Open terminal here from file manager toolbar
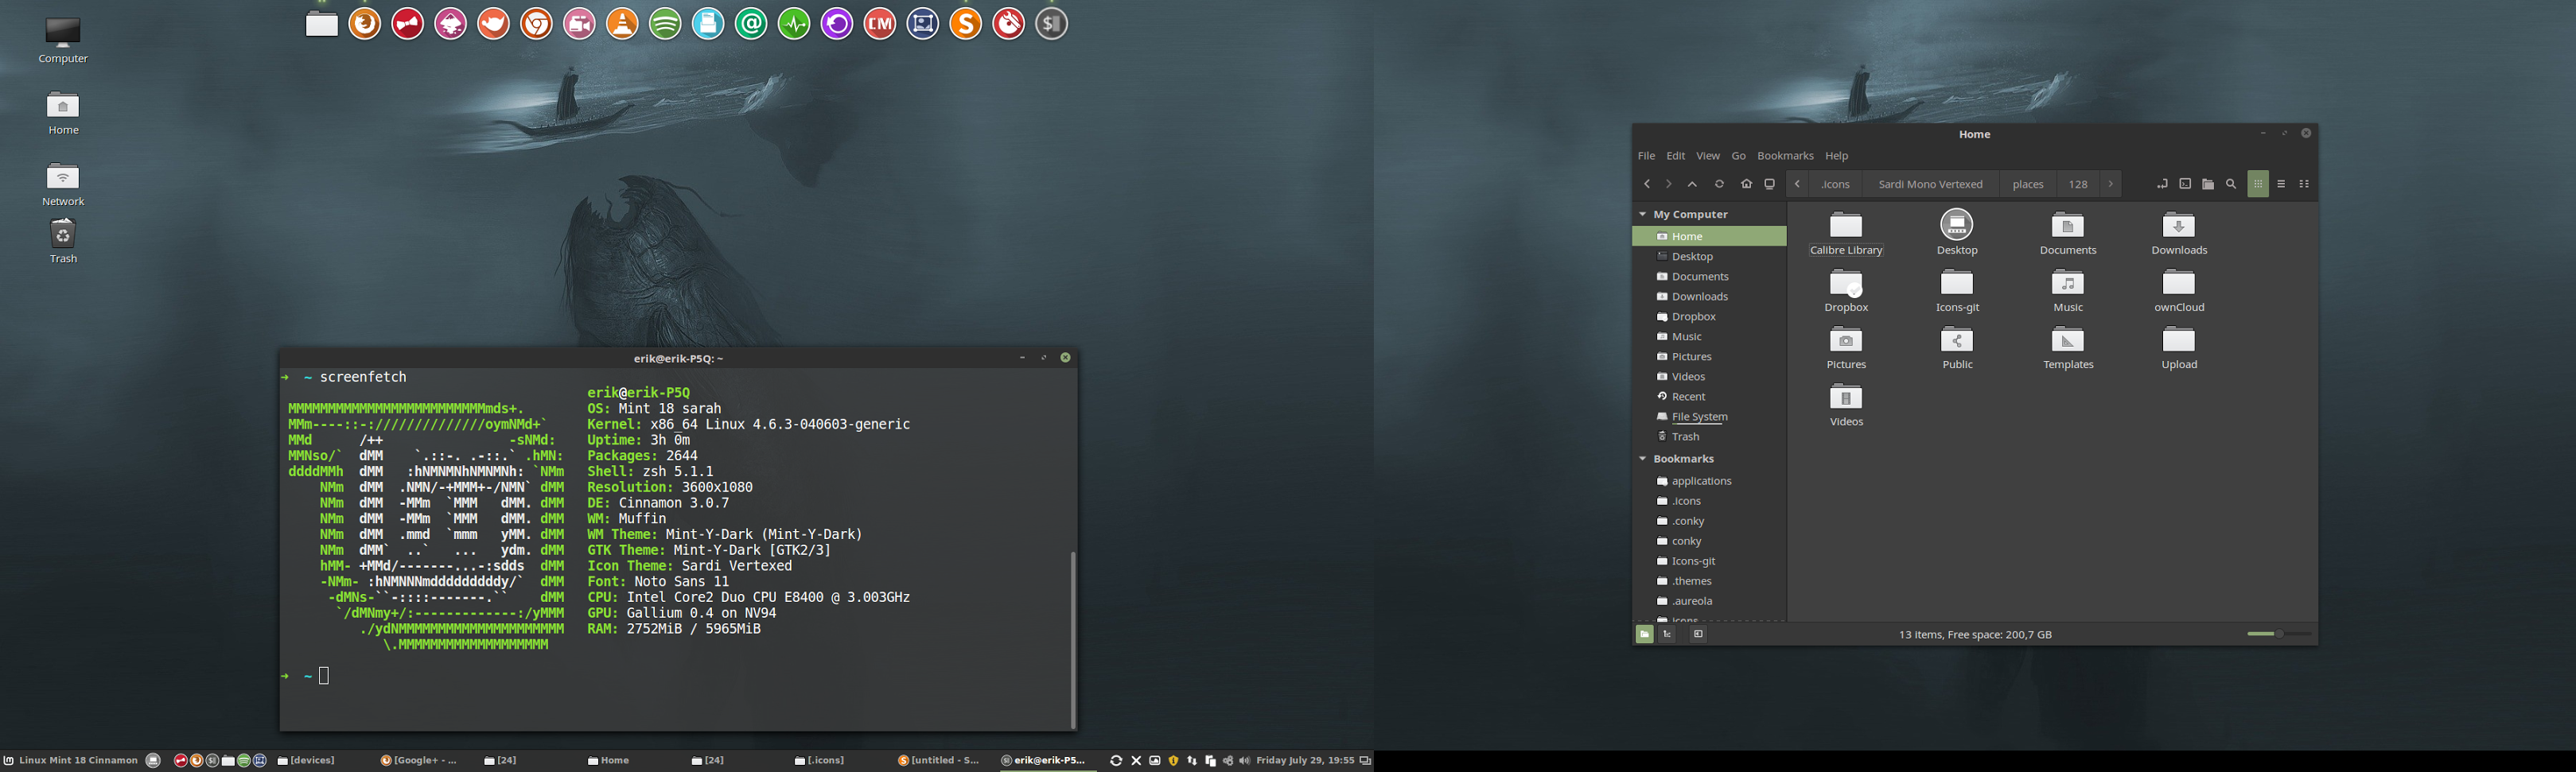Viewport: 2576px width, 772px height. click(2185, 184)
